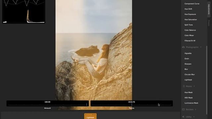Choose the Circular Blur adjustment
The image size is (212, 119).
click(189, 74)
